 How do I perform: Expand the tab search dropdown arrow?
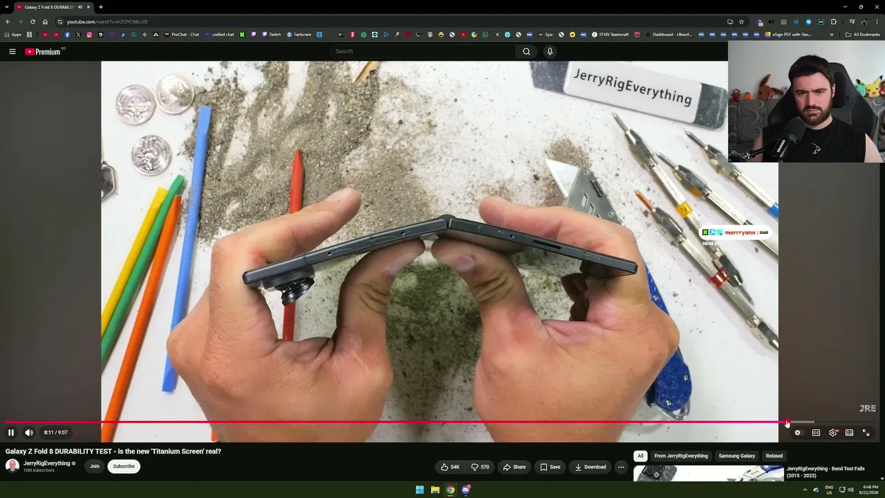pos(6,7)
